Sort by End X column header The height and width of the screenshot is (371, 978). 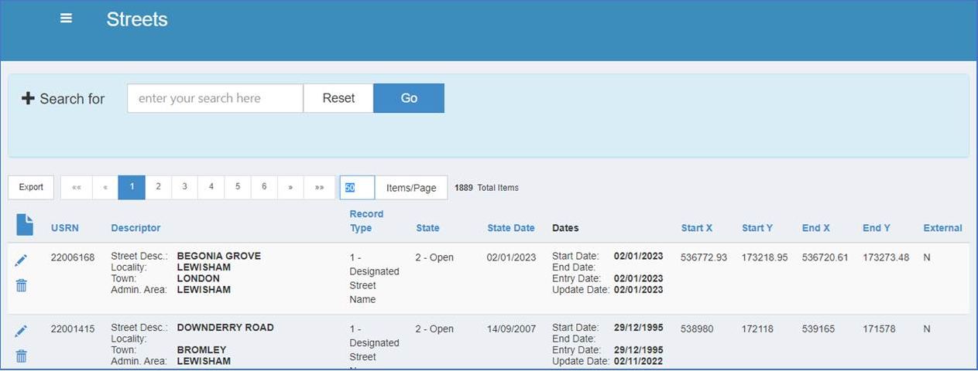(x=816, y=228)
